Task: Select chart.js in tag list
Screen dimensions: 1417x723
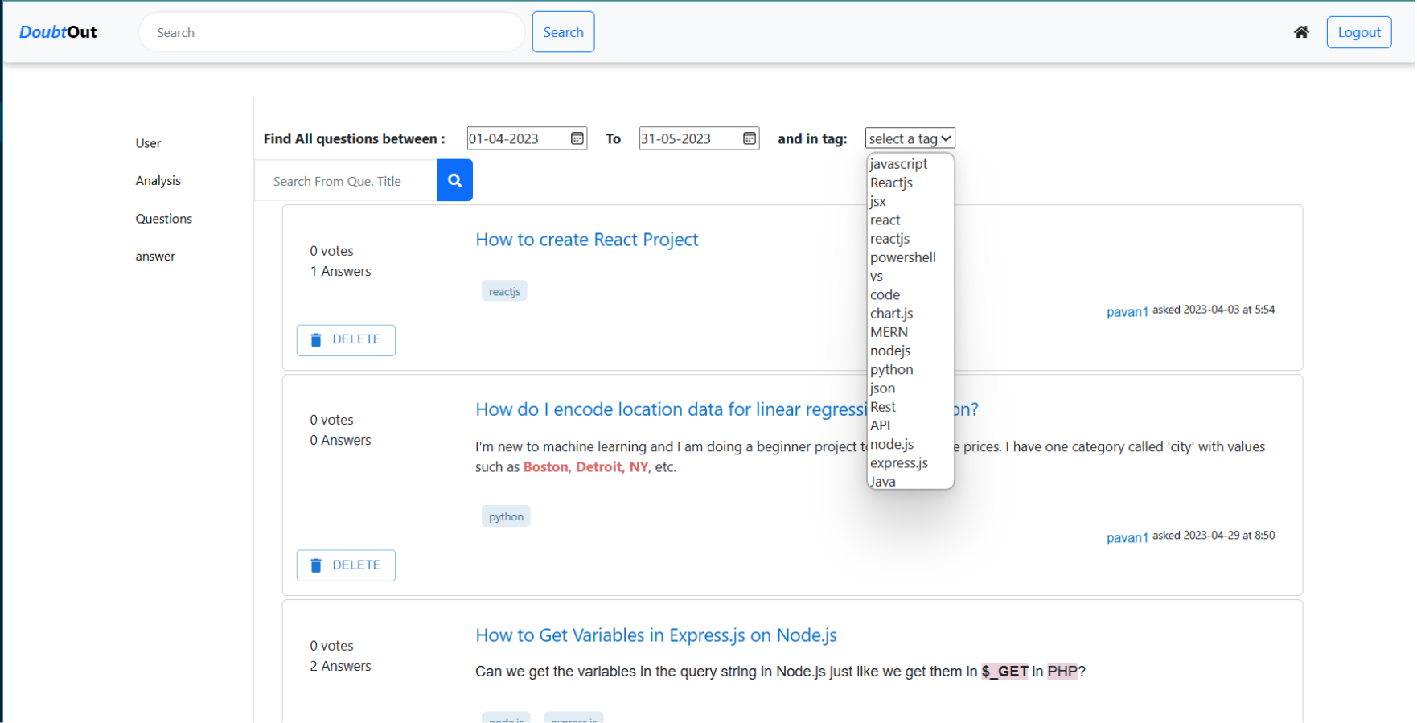Action: coord(891,314)
